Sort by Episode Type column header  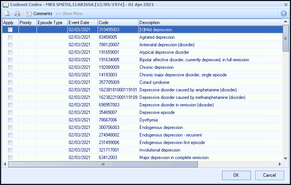52,23
